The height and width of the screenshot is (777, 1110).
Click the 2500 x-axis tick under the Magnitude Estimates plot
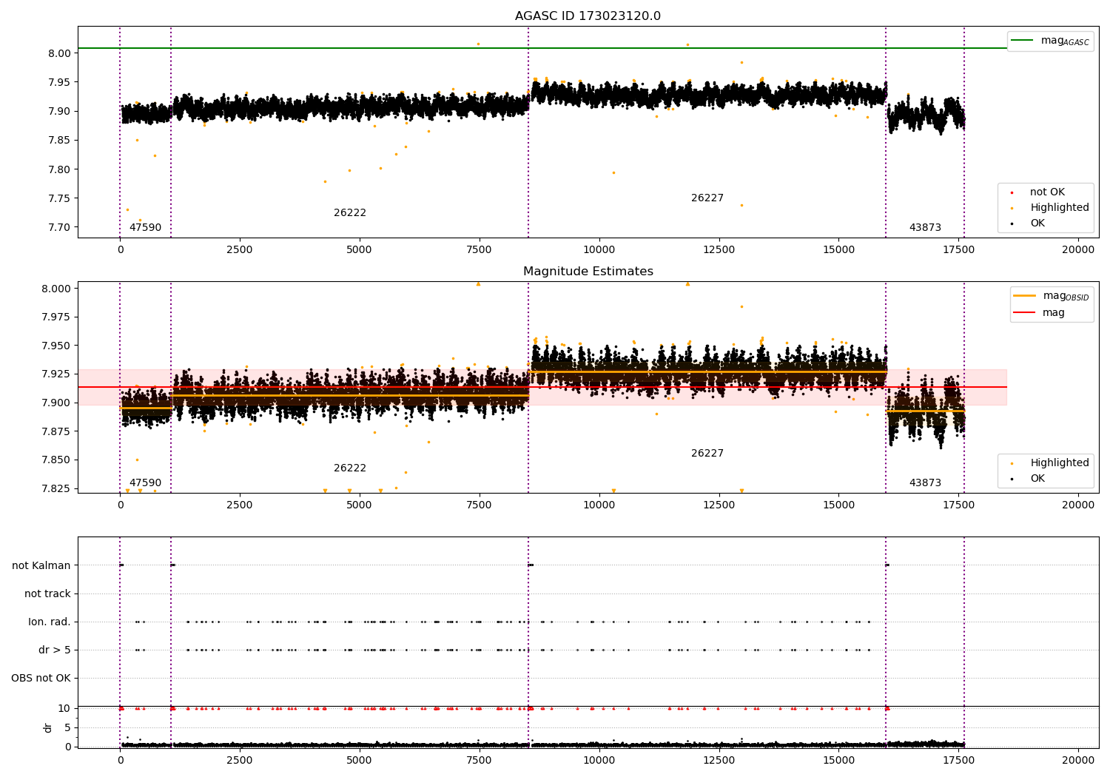(x=240, y=505)
